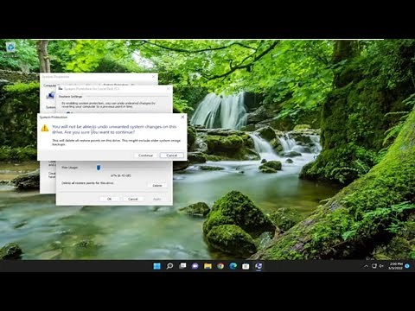The height and width of the screenshot is (311, 415).
Task: Close the System Protection for Local Disk window
Action: point(169,89)
